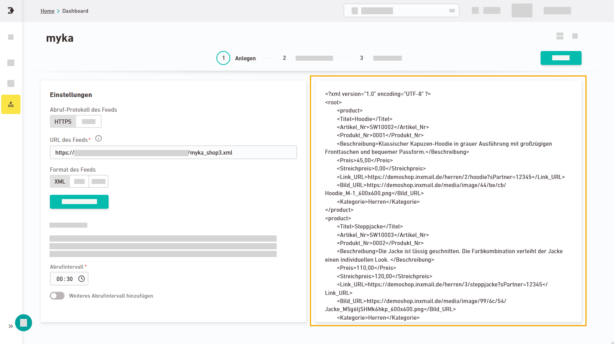Select the second protocol option beside HTTPS
Viewport: 614px width, 344px height.
pos(88,121)
